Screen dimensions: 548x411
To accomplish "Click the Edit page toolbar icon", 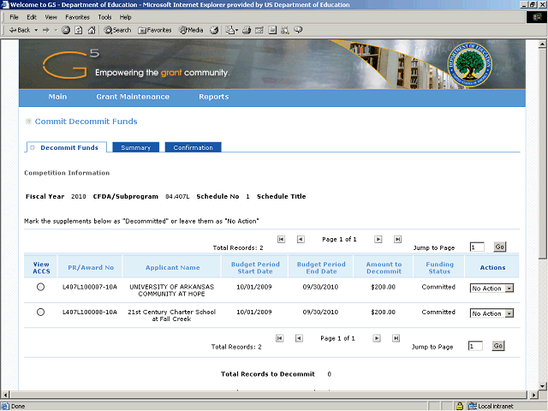I will 259,30.
